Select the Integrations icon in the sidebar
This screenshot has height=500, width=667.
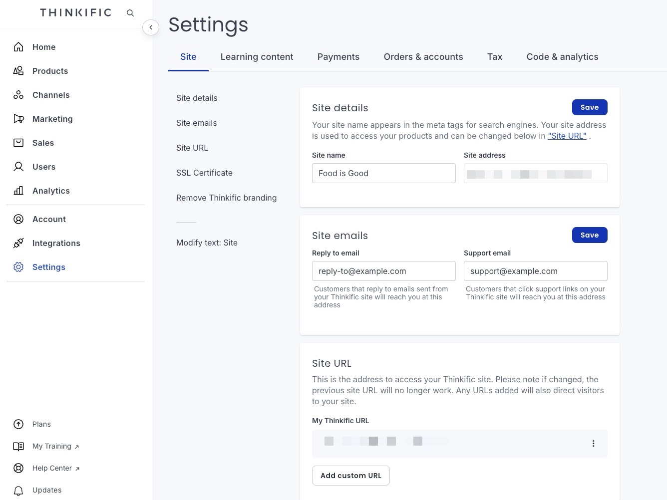18,243
